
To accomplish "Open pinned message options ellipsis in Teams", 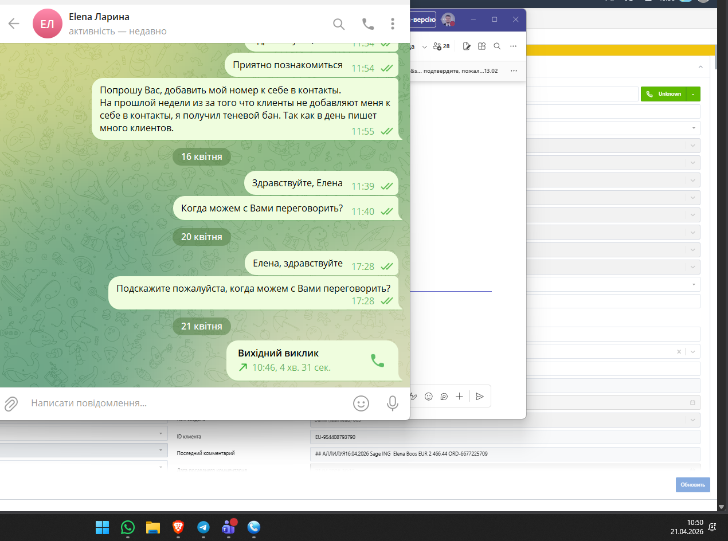I will pos(514,70).
